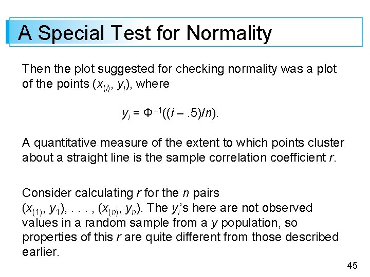Click the slide title 'A Special Test for Normality'
The image size is (370, 277).
tap(145, 33)
